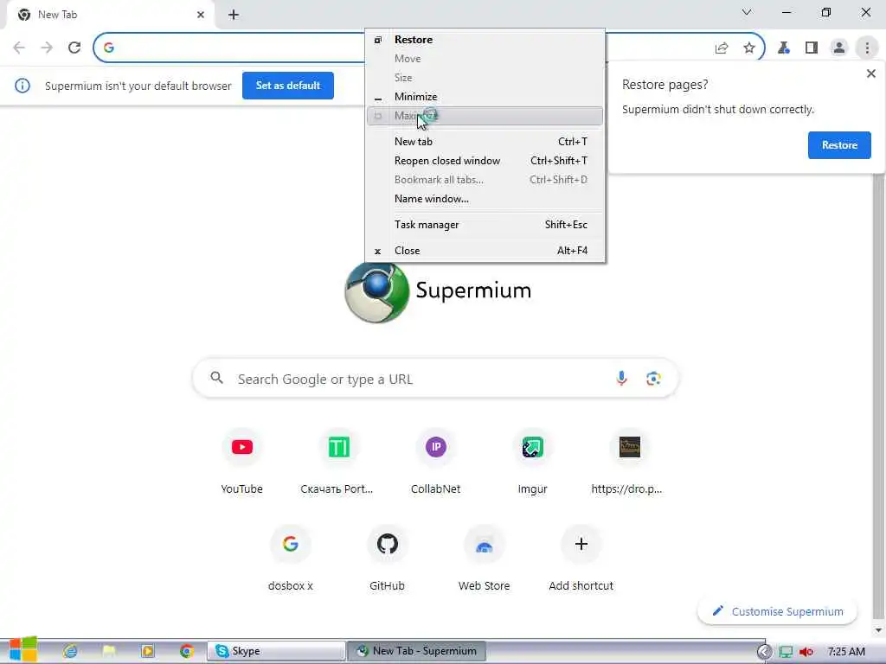Open the experiments flask icon

784,48
